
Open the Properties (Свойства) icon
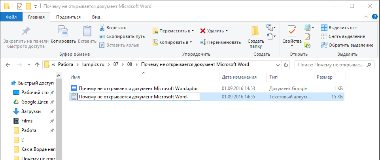pyautogui.click(x=292, y=32)
